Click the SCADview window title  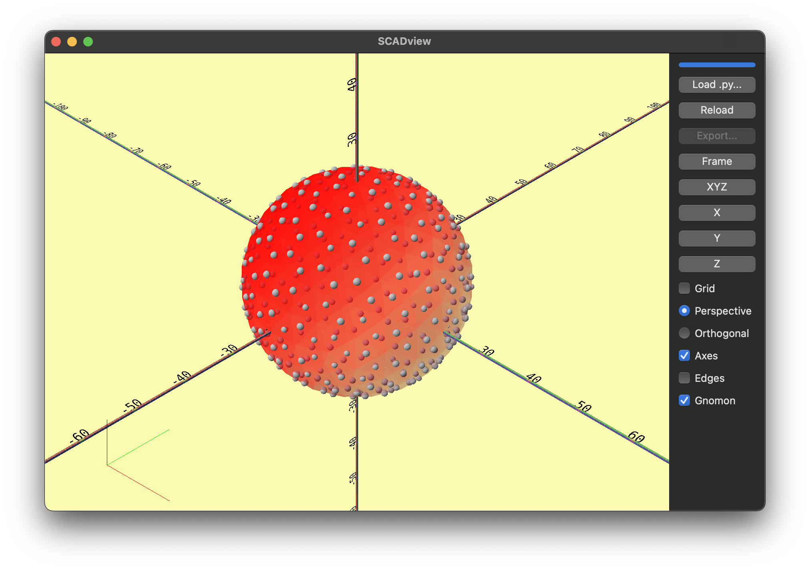tap(404, 41)
